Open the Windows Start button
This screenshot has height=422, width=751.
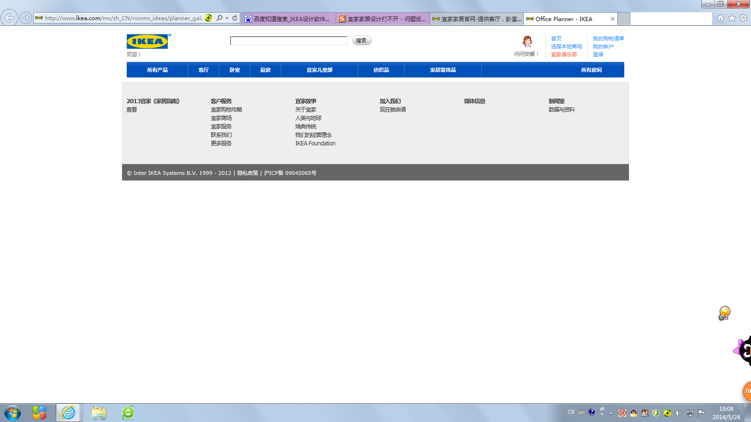click(x=13, y=413)
